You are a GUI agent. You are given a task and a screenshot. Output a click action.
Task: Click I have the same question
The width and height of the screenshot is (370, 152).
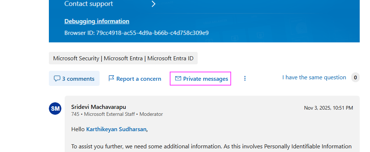coord(314,77)
